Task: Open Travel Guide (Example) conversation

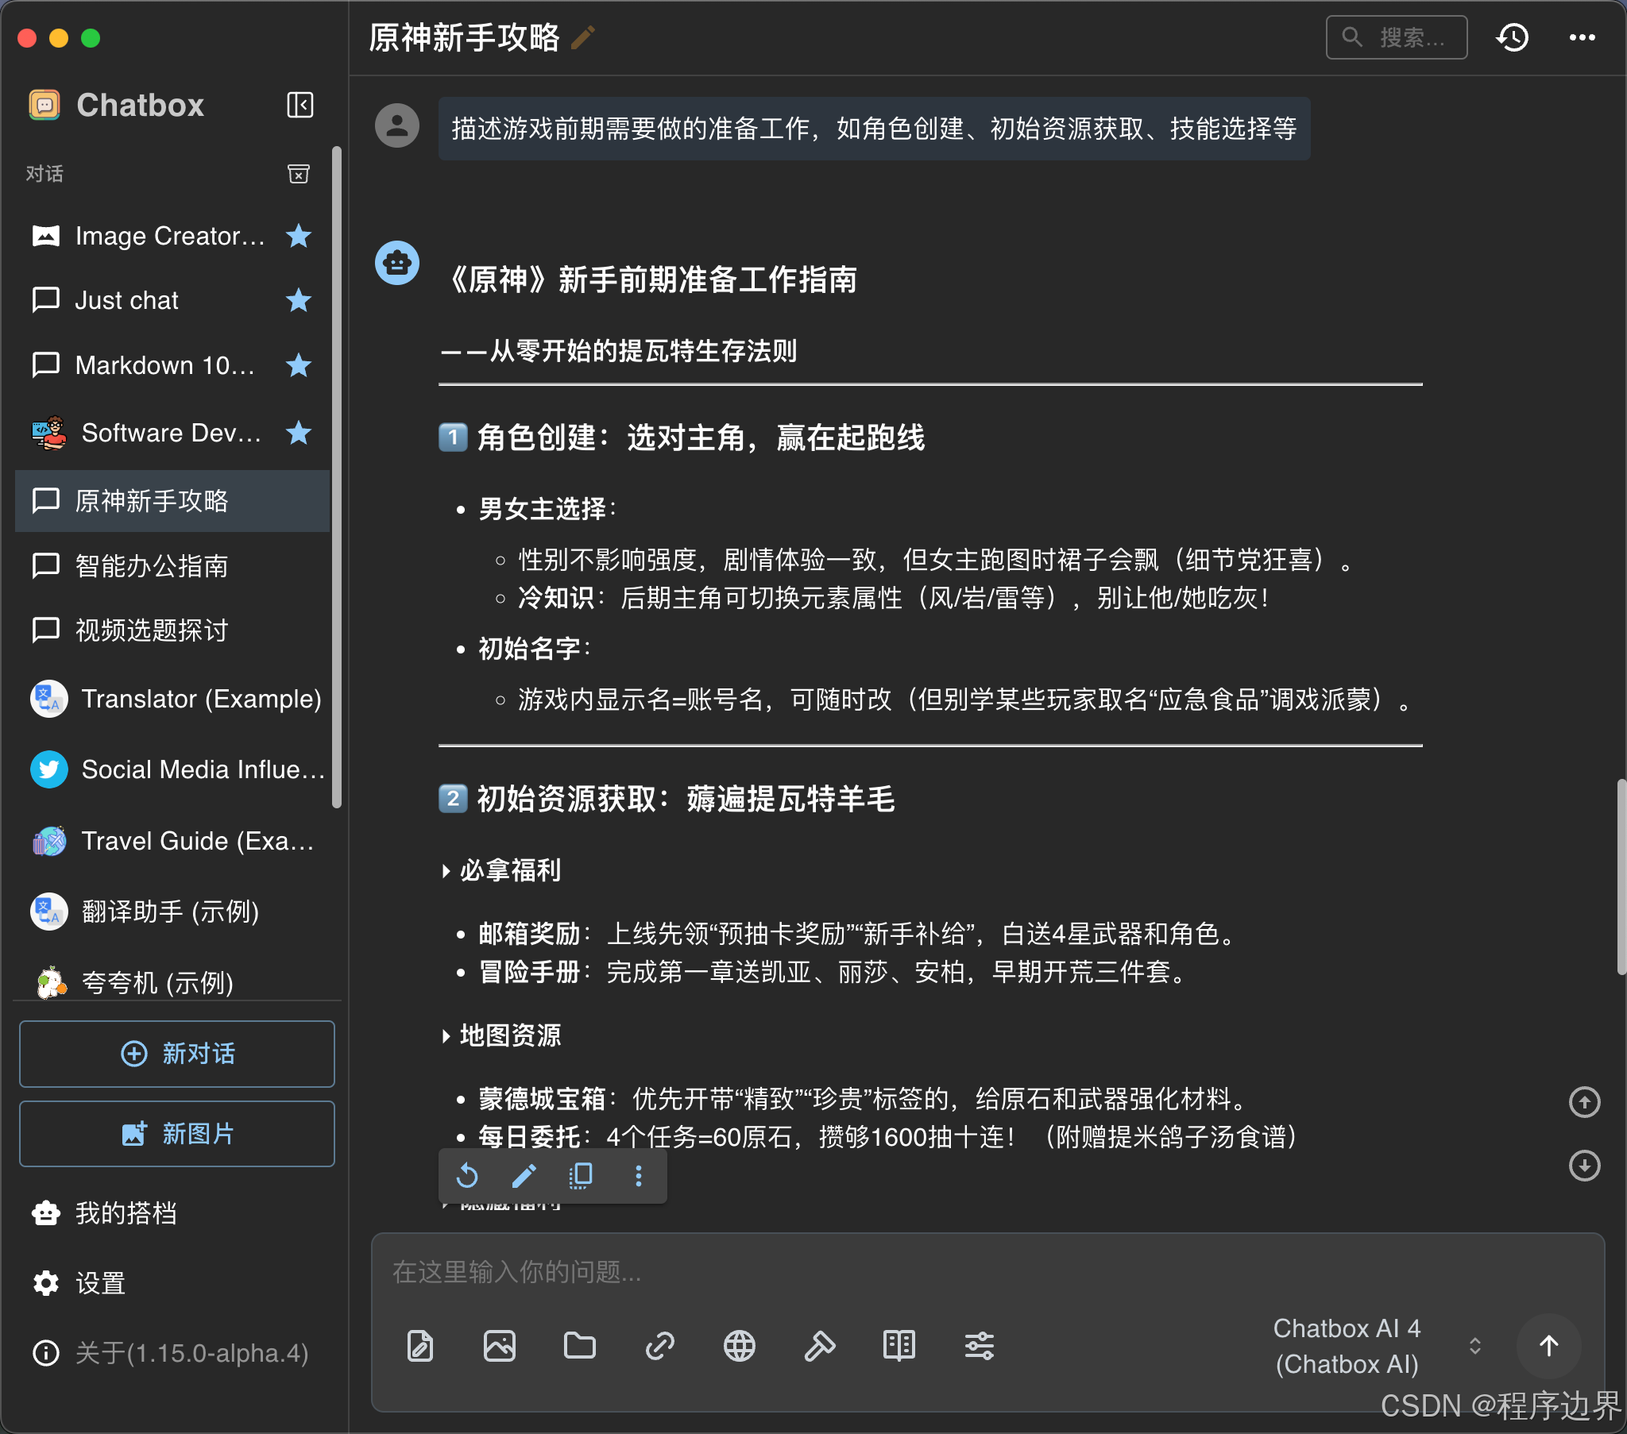Action: point(172,841)
